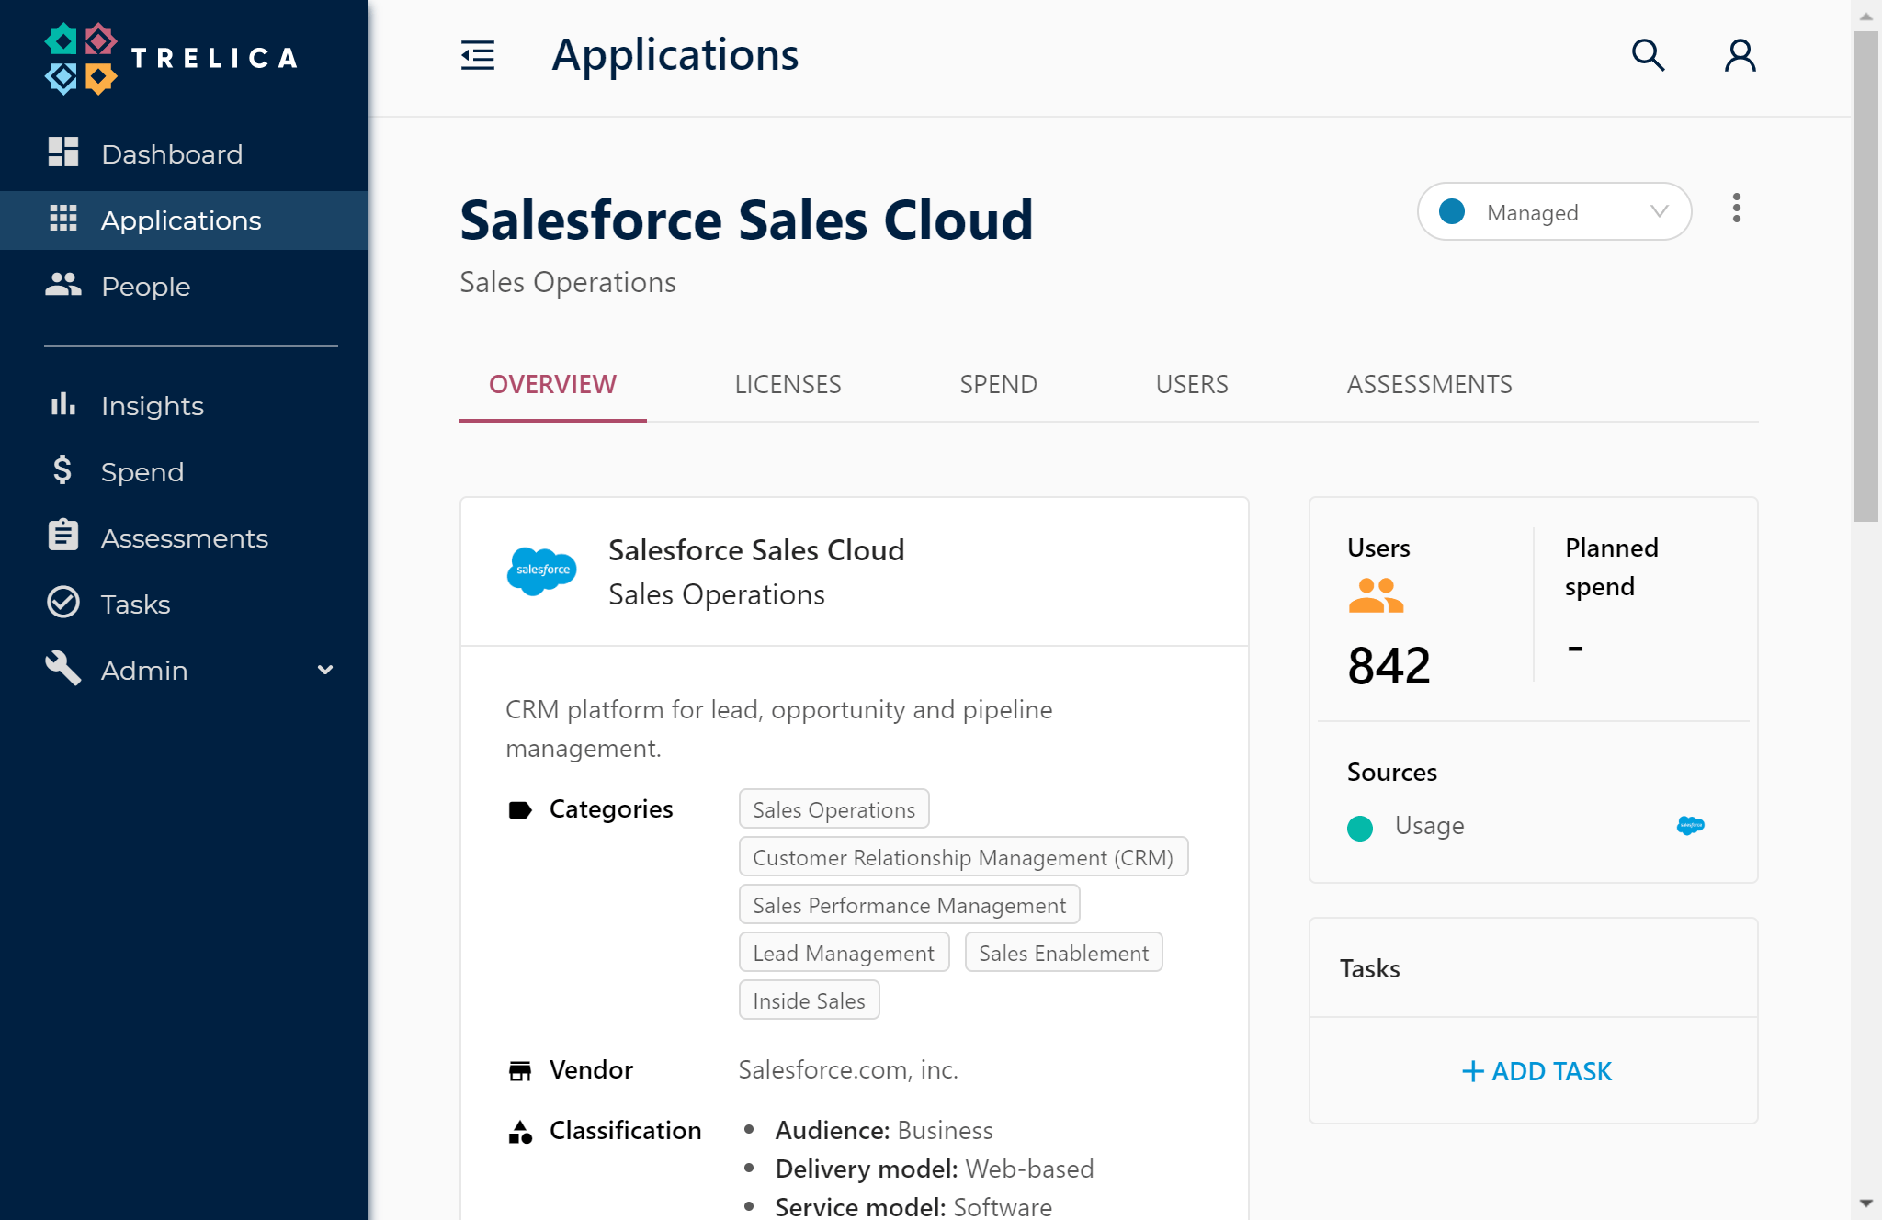Click the 842 users count
The image size is (1882, 1220).
(1389, 666)
